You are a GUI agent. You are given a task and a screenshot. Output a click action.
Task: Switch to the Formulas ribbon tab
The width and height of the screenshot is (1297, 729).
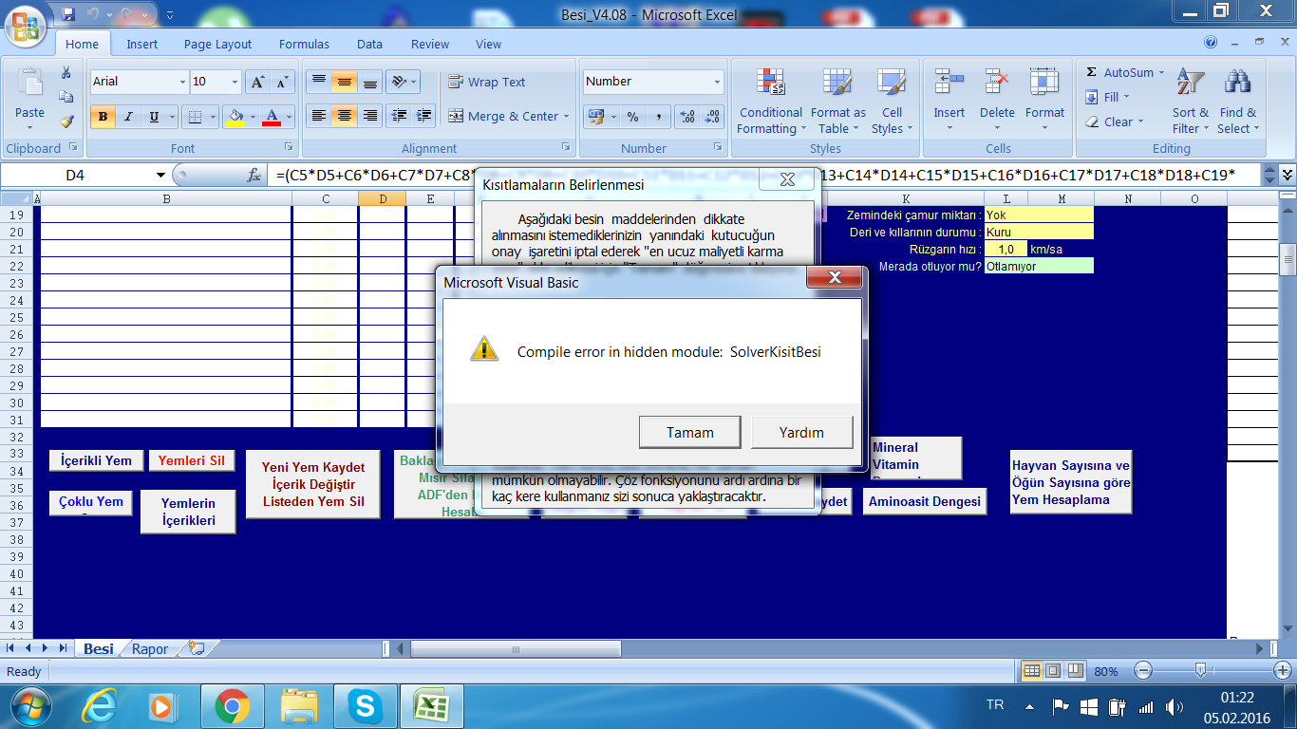point(304,44)
